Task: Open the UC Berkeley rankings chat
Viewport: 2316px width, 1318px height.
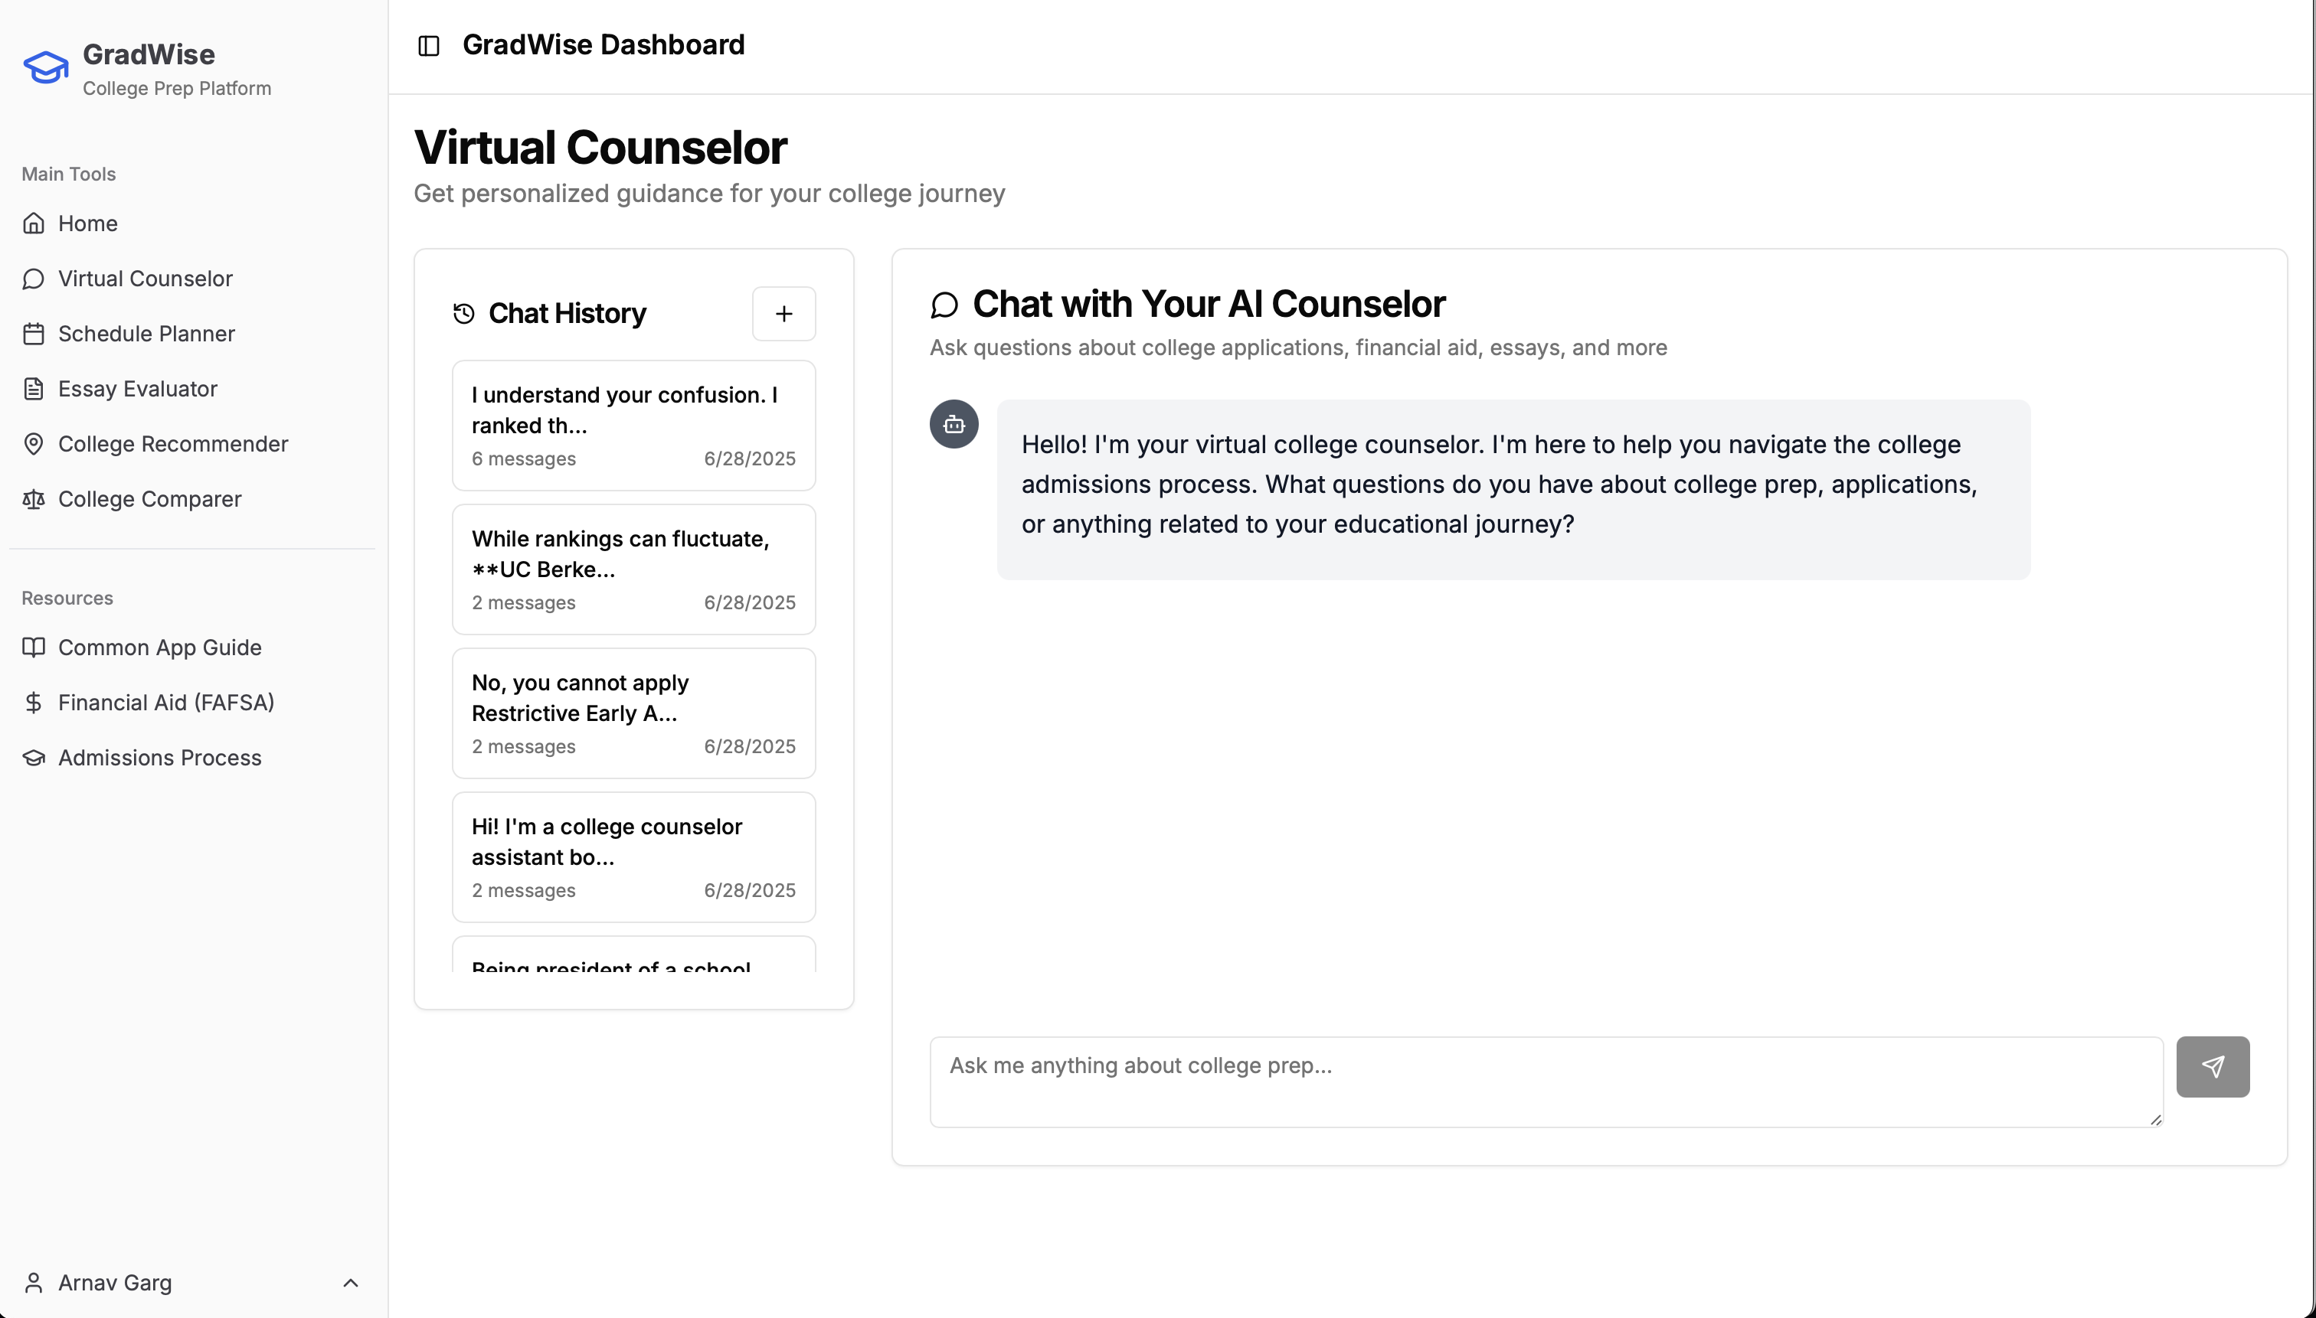Action: (633, 569)
